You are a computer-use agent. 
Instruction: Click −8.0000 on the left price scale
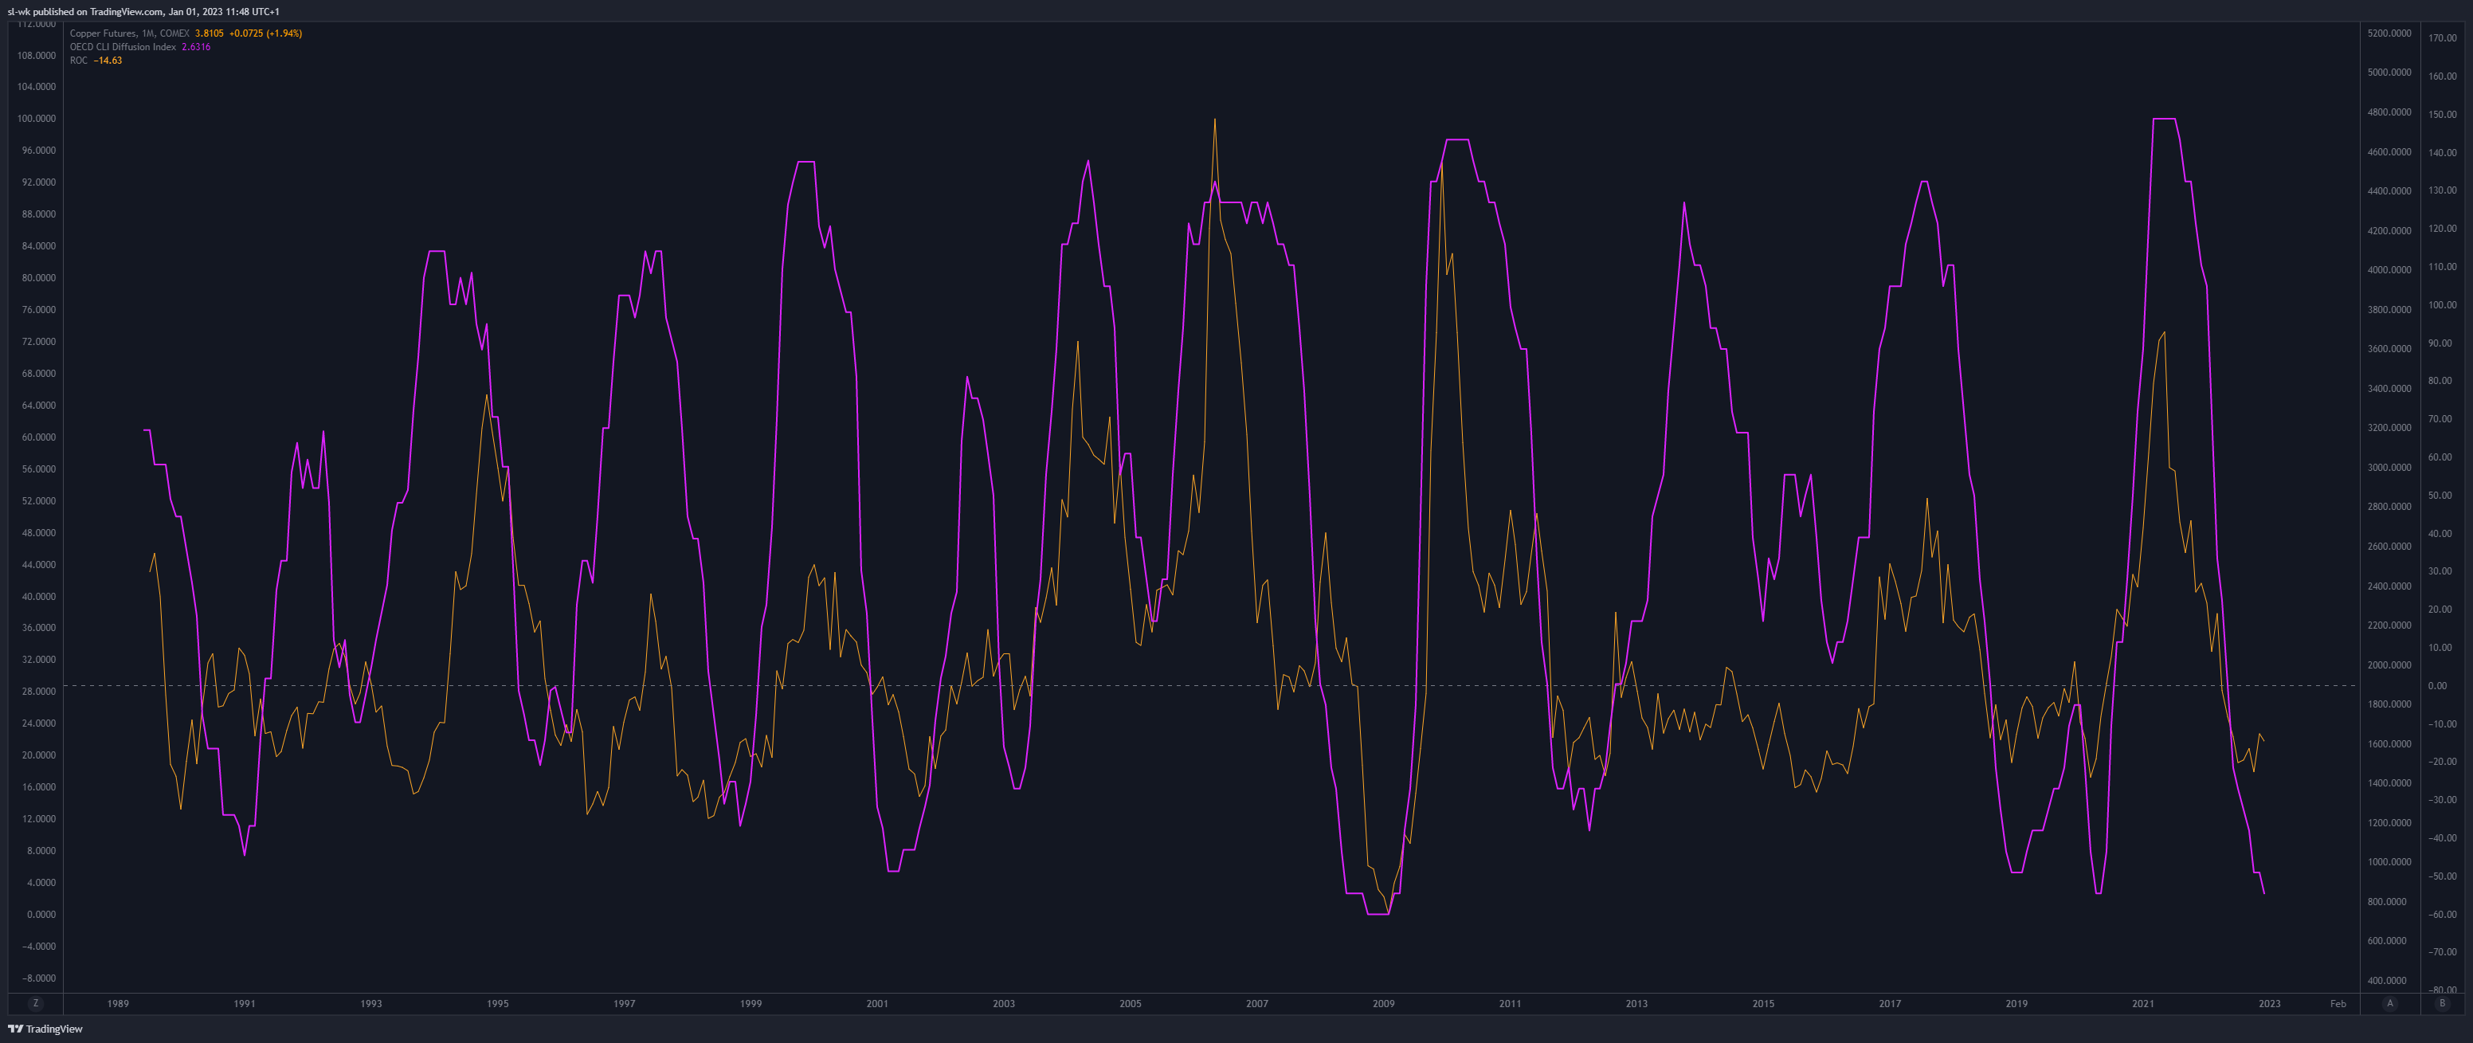37,978
